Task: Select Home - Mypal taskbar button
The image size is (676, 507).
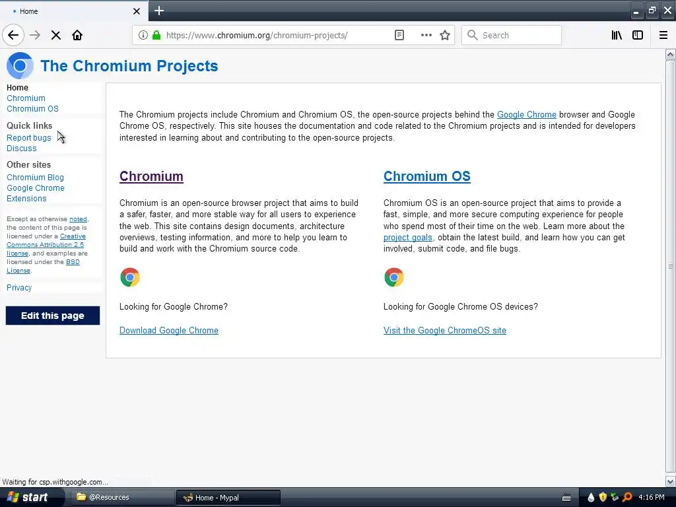Action: click(x=228, y=498)
